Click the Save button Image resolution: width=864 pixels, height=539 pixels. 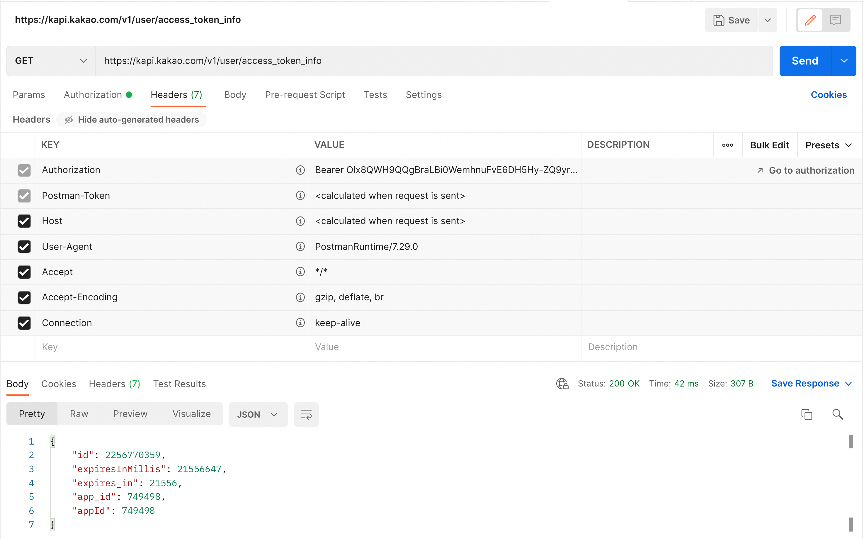731,20
